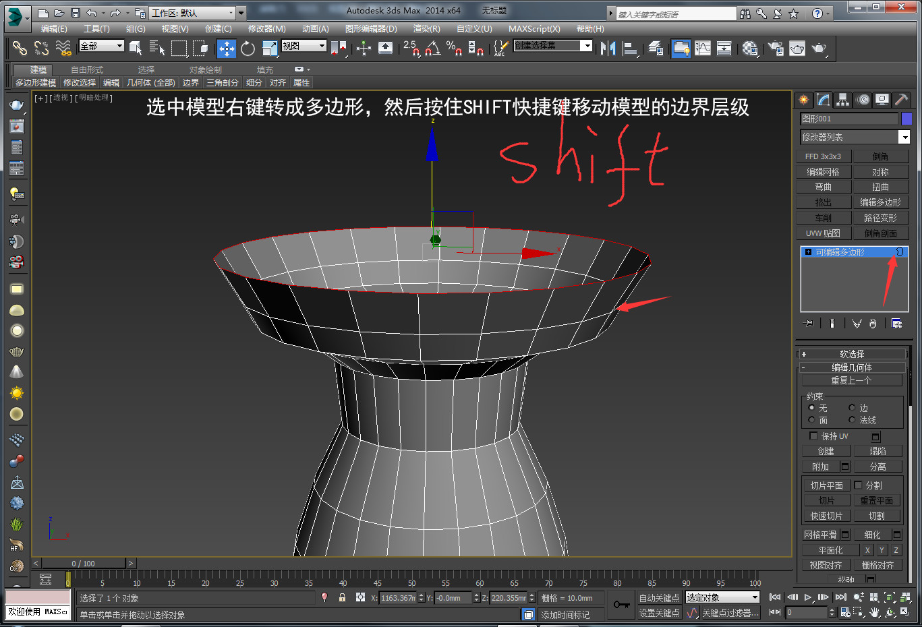Open the 全部 selection filter dropdown
922x627 pixels.
coord(101,46)
